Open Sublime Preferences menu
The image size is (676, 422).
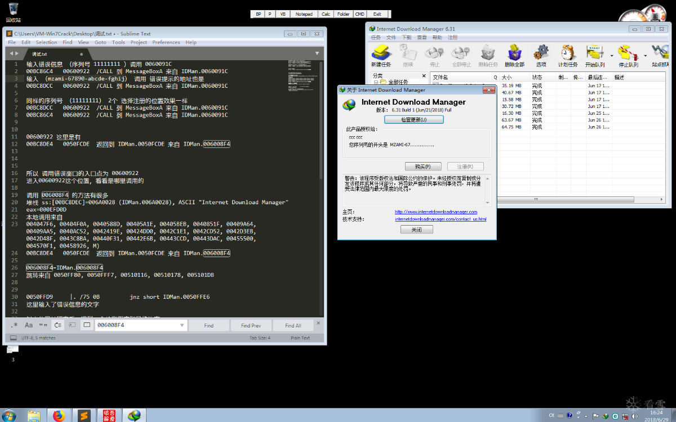coord(166,42)
